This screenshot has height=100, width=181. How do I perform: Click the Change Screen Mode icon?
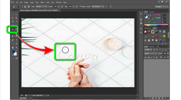click(17, 58)
